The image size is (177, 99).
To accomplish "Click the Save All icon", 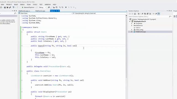I will [10, 7].
